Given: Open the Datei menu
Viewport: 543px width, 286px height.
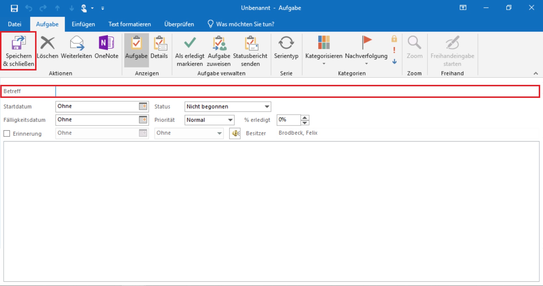Looking at the screenshot, I should pos(14,24).
